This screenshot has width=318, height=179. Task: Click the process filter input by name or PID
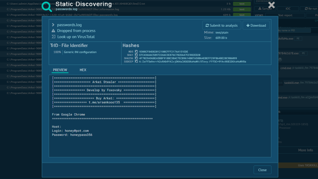point(294,30)
